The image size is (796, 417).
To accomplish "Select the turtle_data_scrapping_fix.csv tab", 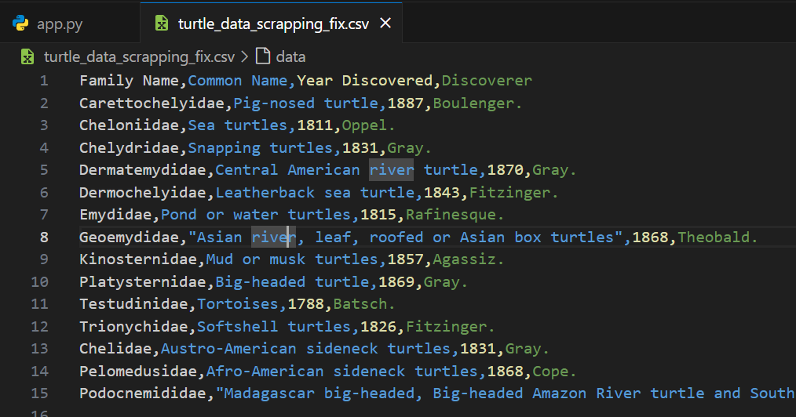I will click(x=271, y=24).
